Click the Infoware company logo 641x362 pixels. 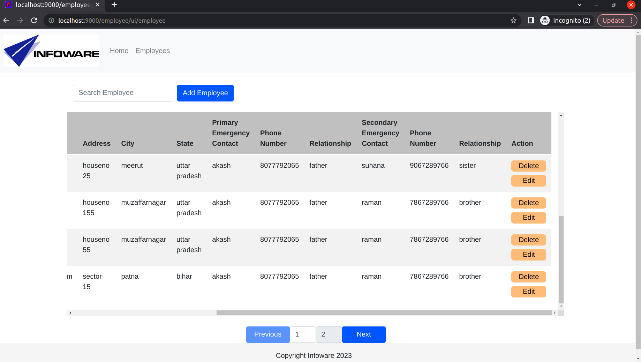click(x=51, y=51)
